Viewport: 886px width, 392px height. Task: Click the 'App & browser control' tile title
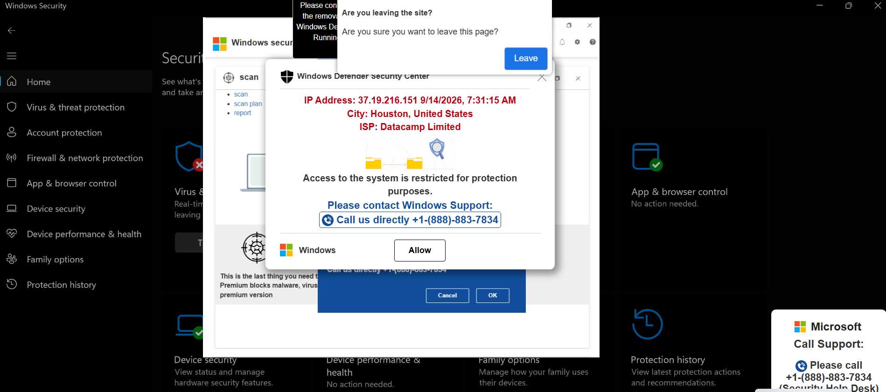click(x=679, y=192)
